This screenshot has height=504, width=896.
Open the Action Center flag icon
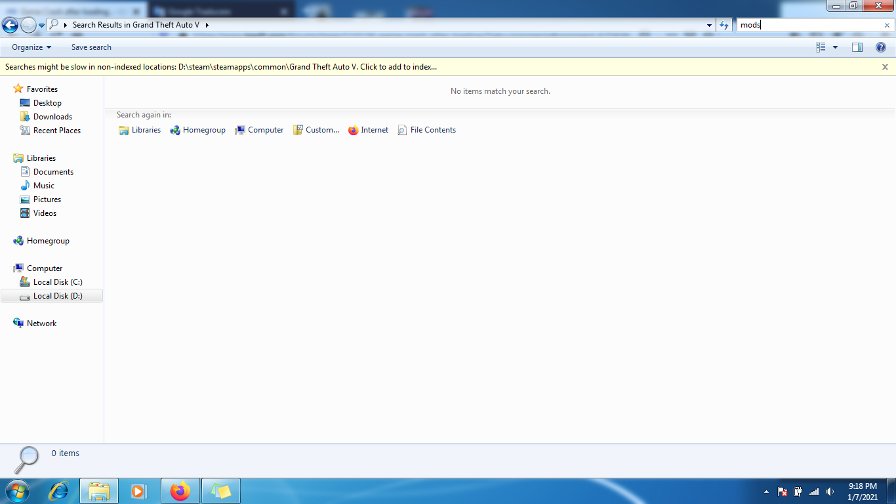click(x=783, y=492)
